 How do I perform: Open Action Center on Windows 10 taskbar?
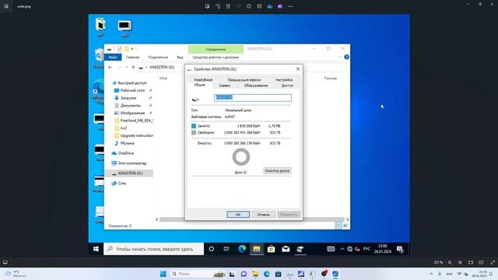coord(400,249)
